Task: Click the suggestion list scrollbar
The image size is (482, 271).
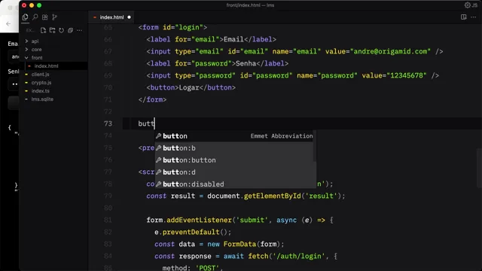Action: (x=315, y=146)
